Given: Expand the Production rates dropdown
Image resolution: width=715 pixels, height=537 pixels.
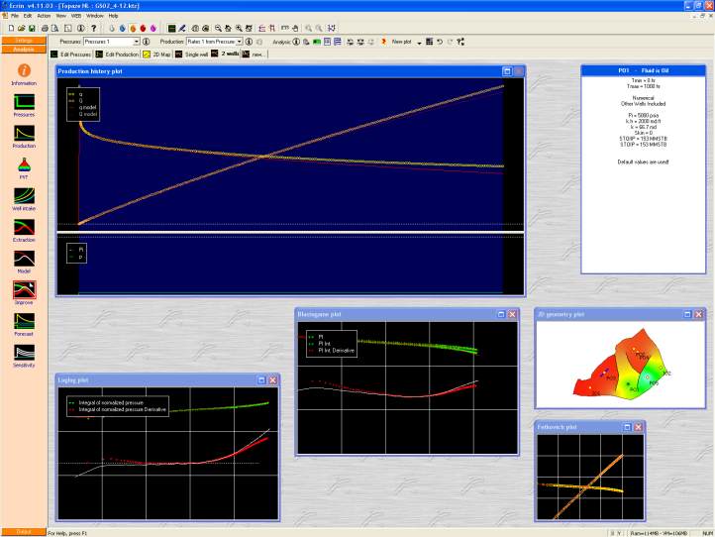Looking at the screenshot, I should point(241,43).
